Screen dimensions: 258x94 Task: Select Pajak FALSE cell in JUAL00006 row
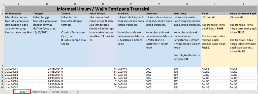coord(215,84)
